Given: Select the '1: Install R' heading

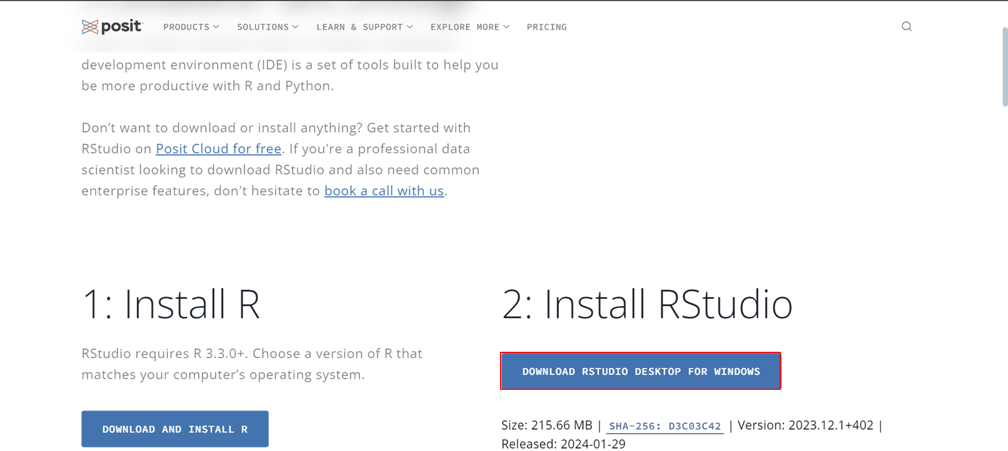Looking at the screenshot, I should [x=171, y=304].
